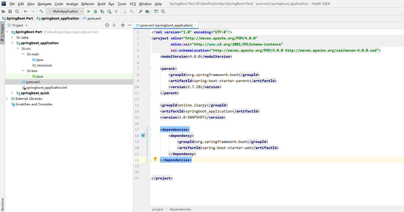Click 1.0-SNAPSHOT version text
This screenshot has height=212, width=404.
192,117
